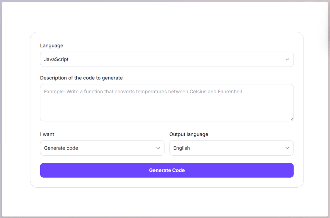The height and width of the screenshot is (218, 330).
Task: Open the JavaScript language selector
Action: point(167,59)
